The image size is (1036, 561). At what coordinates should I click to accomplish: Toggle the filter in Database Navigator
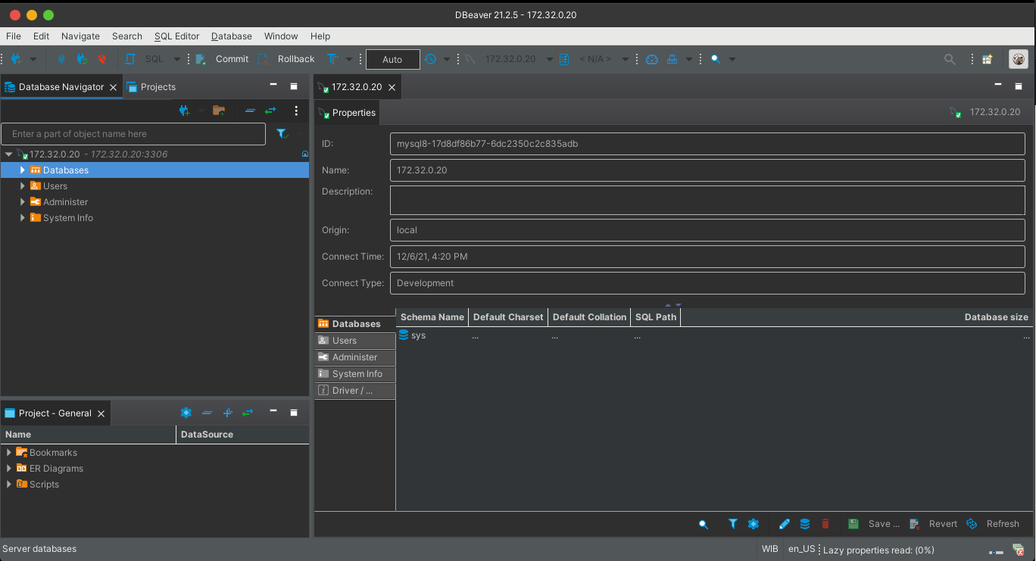click(282, 133)
